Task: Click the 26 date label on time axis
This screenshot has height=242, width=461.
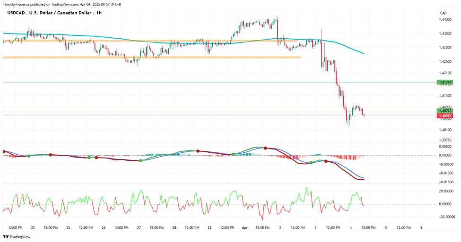Action: tap(104, 228)
